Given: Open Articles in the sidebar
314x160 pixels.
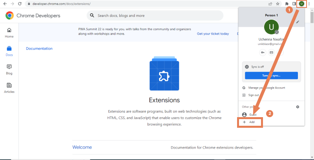Looking at the screenshot, I should click(9, 88).
